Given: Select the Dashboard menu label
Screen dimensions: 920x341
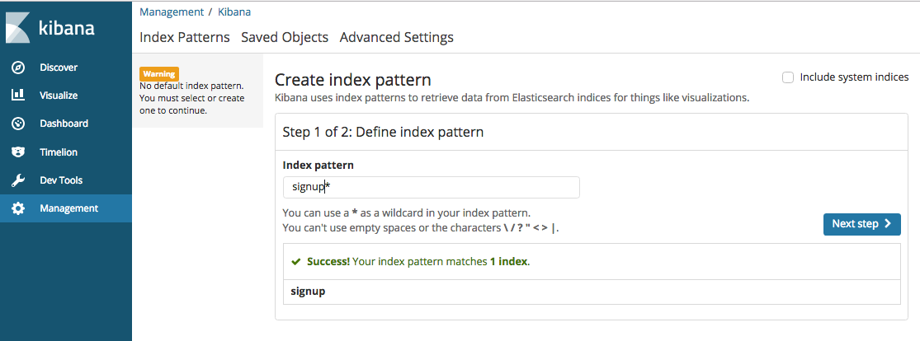Looking at the screenshot, I should click(64, 124).
